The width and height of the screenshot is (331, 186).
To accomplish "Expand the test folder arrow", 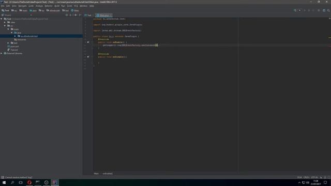I will [8, 43].
